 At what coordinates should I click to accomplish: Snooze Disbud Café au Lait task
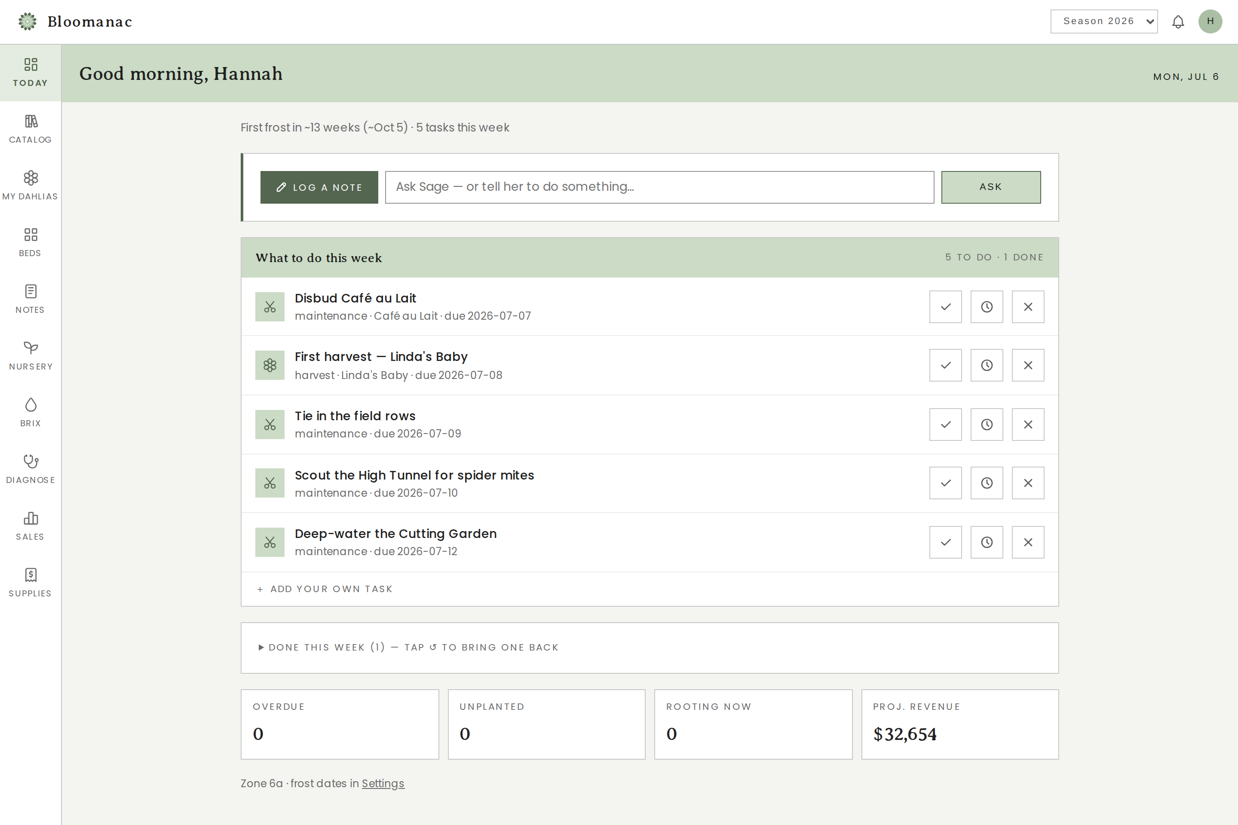987,307
